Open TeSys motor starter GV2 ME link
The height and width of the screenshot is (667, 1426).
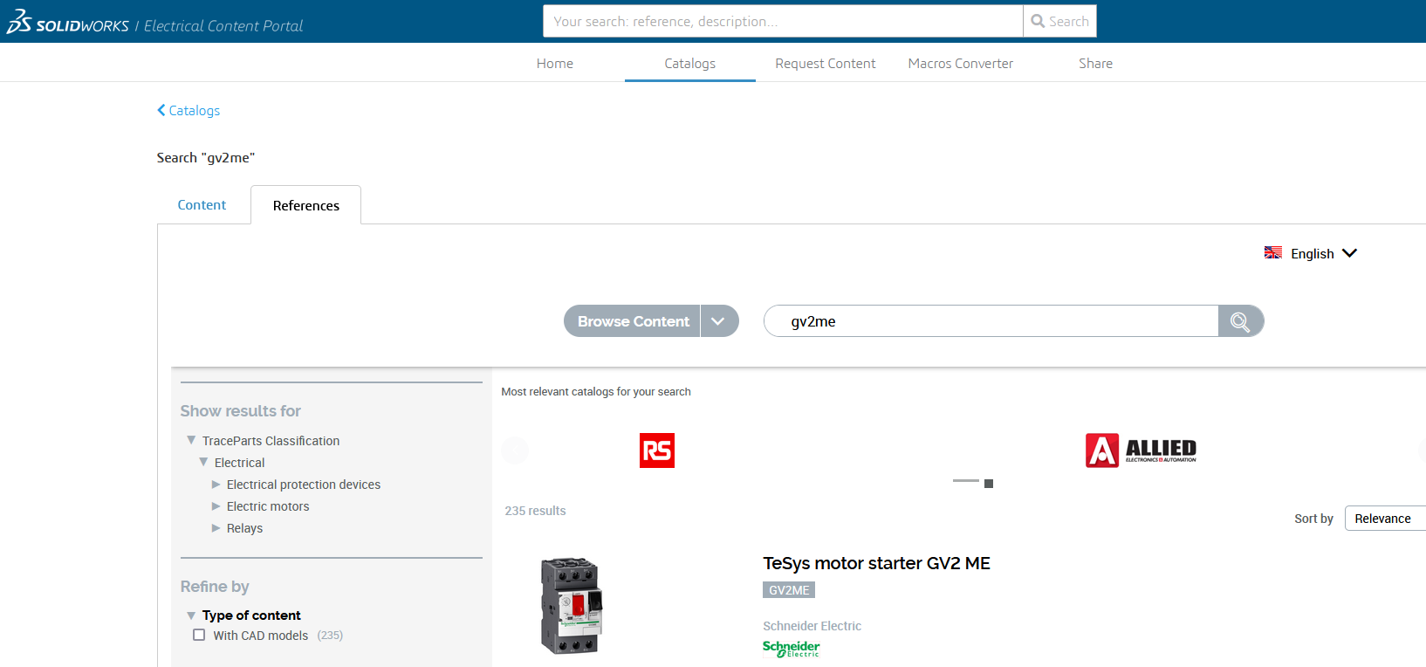(x=876, y=563)
